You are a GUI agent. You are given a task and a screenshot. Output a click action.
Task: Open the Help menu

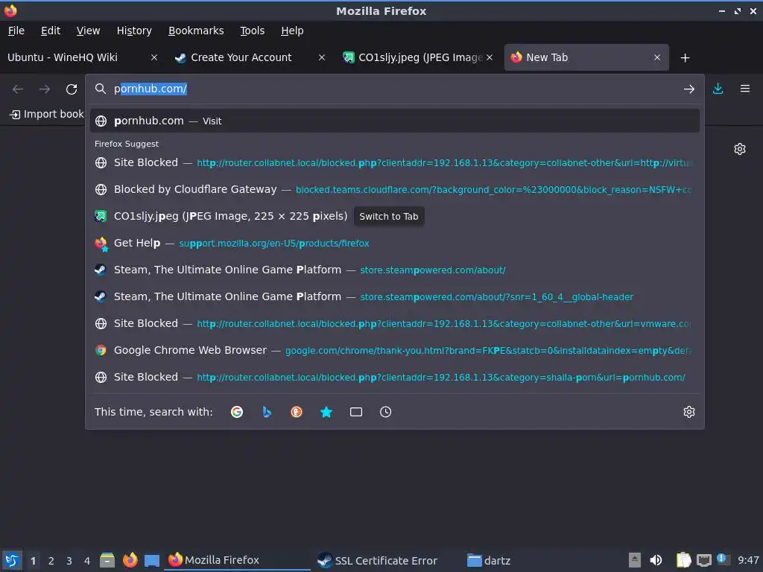tap(292, 31)
